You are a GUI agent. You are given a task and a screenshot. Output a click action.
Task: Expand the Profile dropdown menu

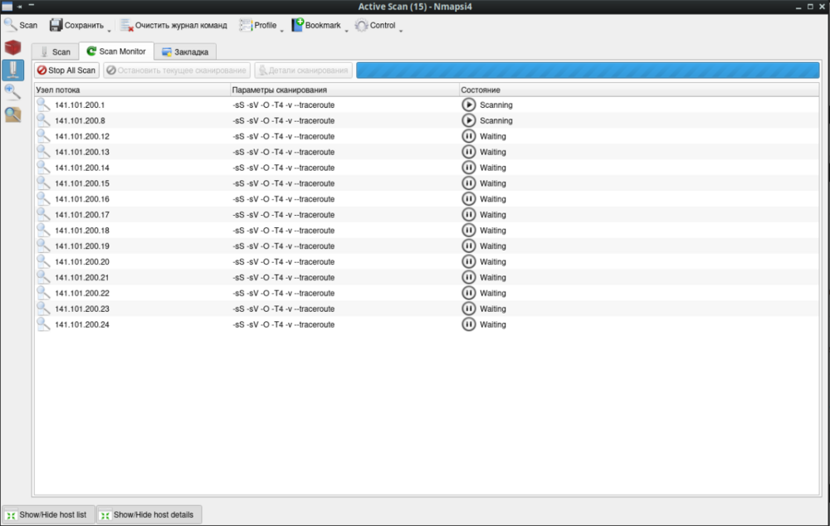[x=261, y=26]
